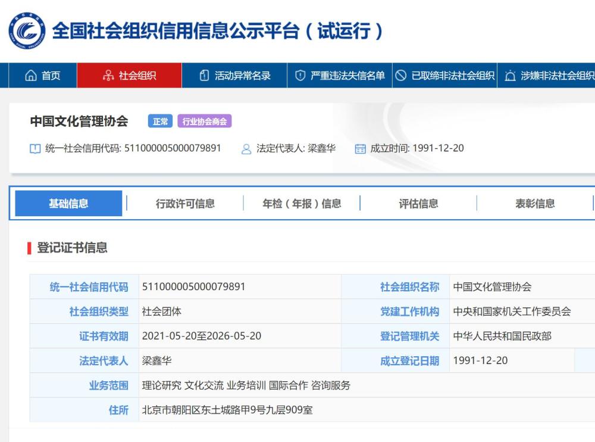The width and height of the screenshot is (595, 442).
Task: Click table cell value 511000005000079891
Action: [x=193, y=287]
